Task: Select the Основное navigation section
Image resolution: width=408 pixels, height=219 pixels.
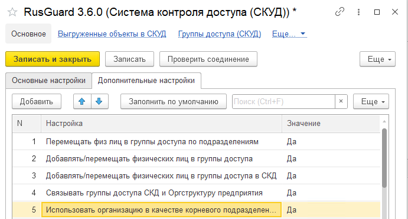Action: 28,34
